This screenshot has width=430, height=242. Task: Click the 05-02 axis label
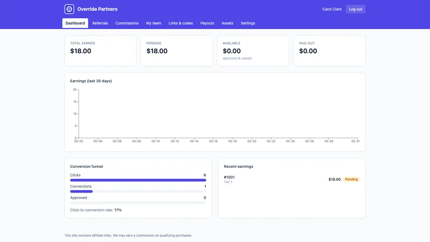[78, 141]
